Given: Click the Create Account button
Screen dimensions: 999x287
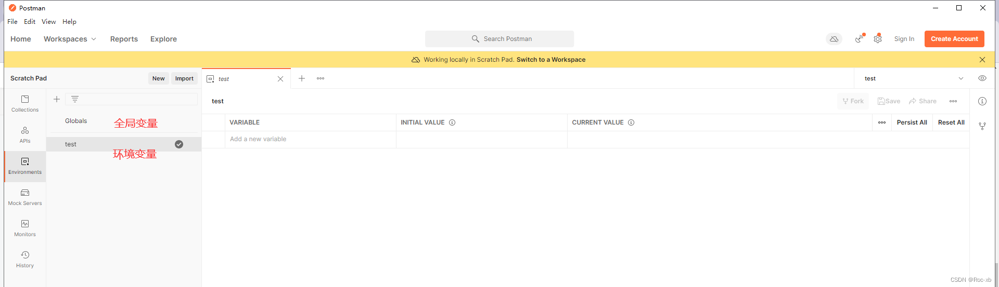Looking at the screenshot, I should [954, 39].
